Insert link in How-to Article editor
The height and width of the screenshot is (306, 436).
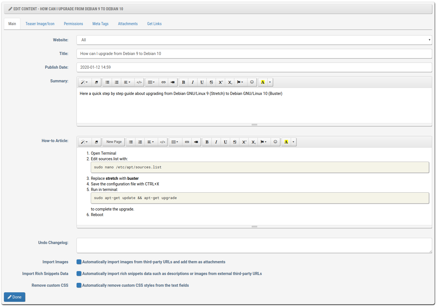187,142
